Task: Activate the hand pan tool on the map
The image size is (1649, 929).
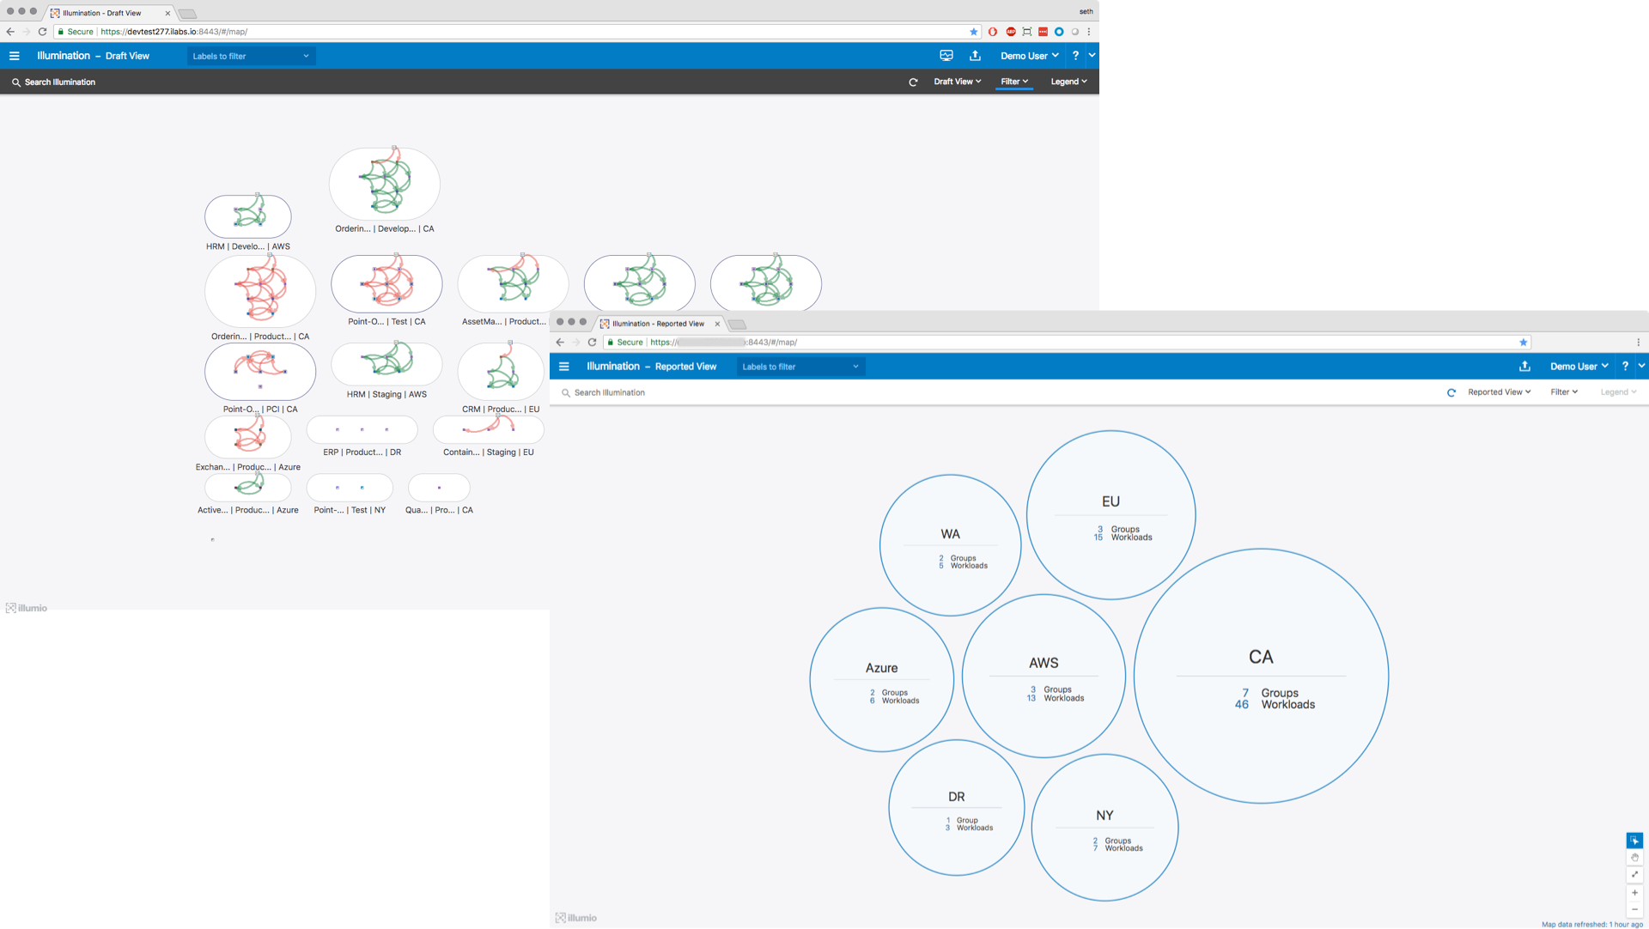Action: point(1634,858)
